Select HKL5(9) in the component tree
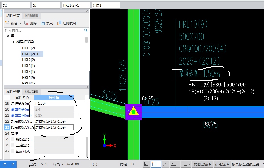Image resolution: width=264 pixels, height=168 pixels. [x=28, y=78]
